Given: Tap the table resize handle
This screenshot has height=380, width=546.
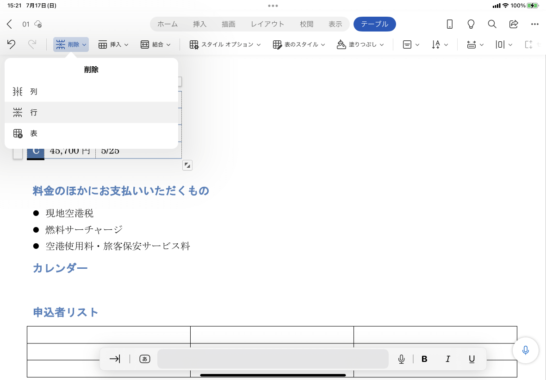Looking at the screenshot, I should (x=187, y=165).
